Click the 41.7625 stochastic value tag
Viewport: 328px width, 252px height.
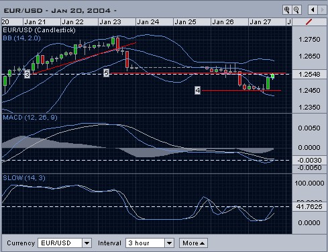coord(309,206)
